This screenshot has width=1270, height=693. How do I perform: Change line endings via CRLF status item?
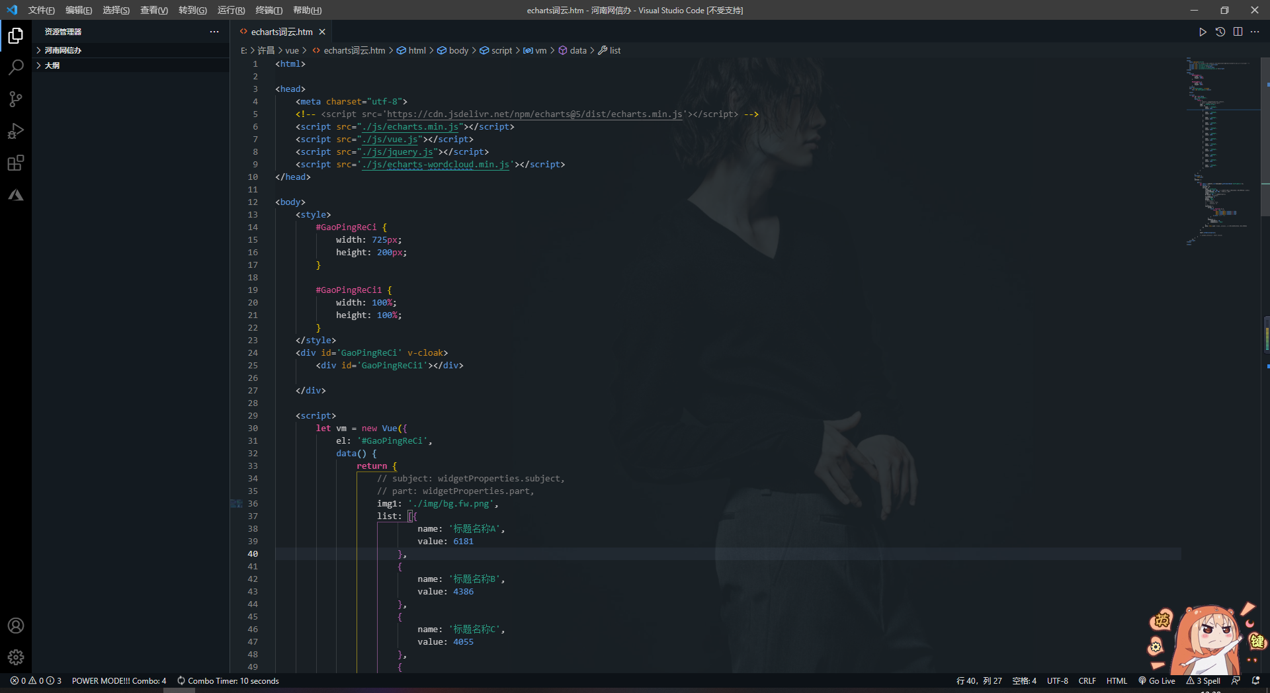pos(1087,680)
